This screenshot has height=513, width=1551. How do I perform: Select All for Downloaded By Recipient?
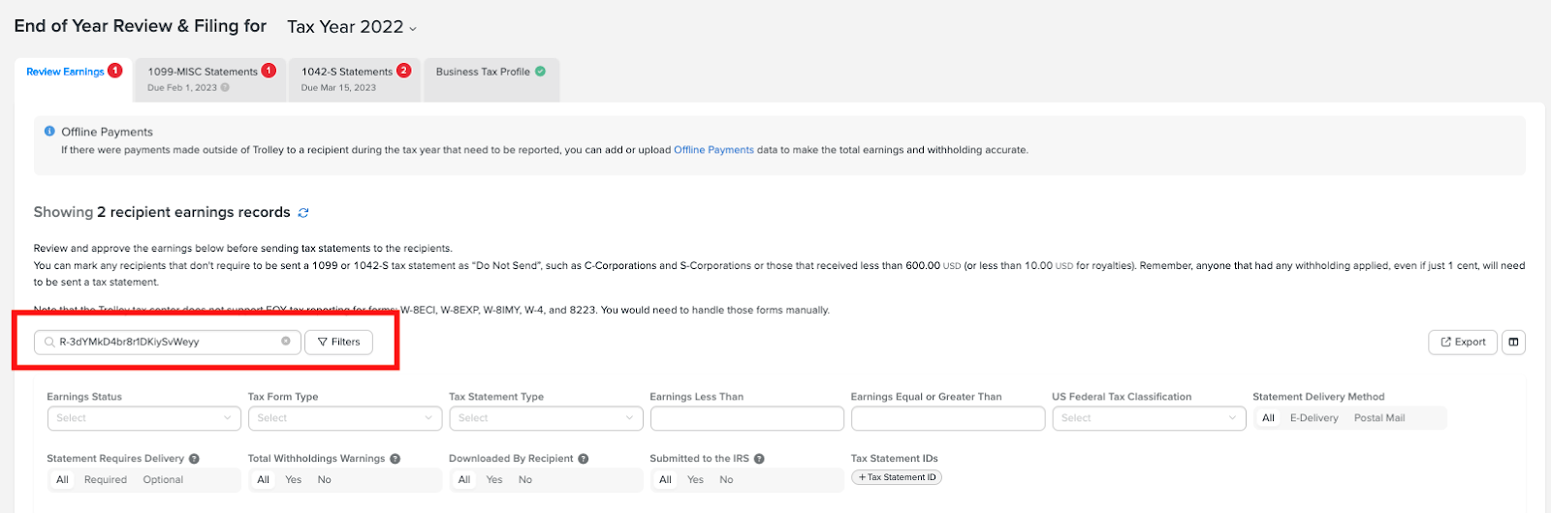[x=464, y=480]
